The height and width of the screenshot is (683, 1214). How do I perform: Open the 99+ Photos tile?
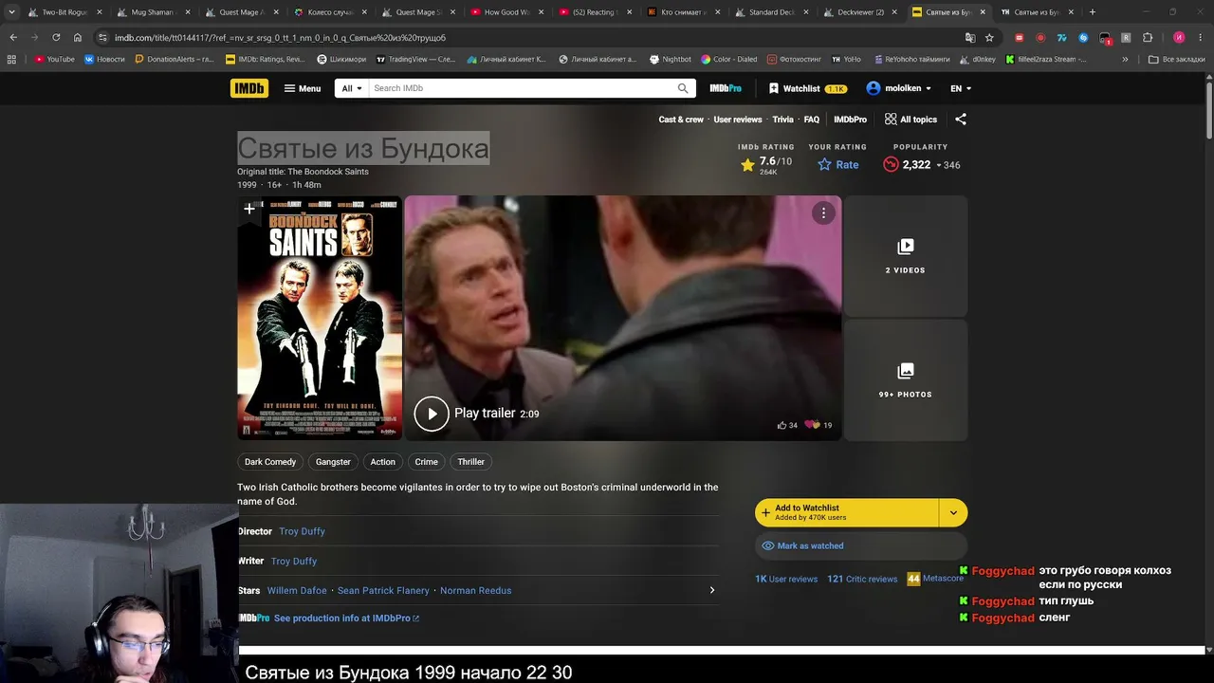[x=906, y=380]
